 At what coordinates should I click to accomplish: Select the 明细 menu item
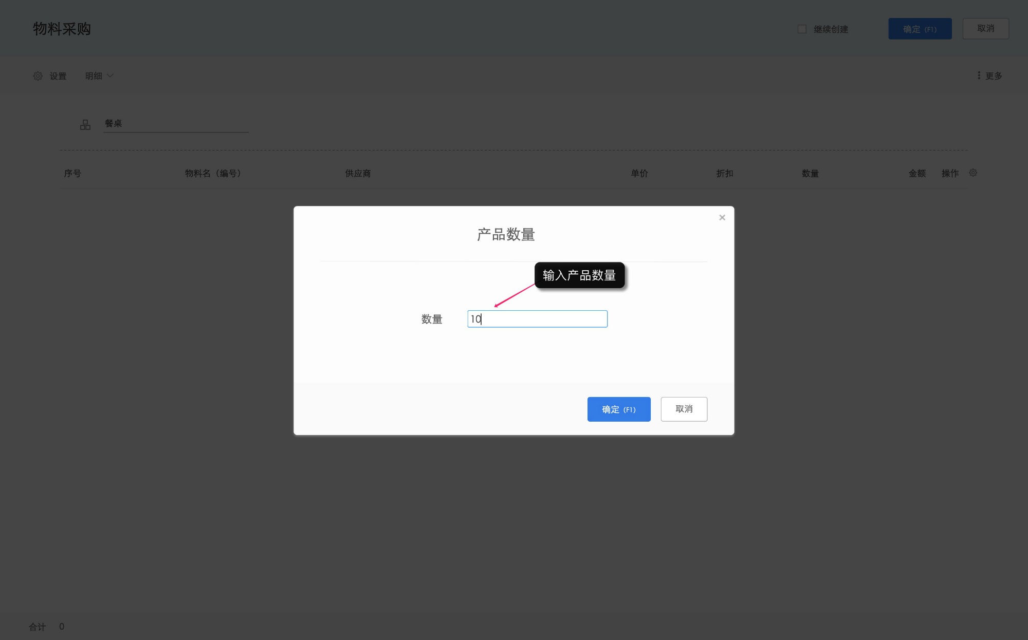tap(95, 76)
